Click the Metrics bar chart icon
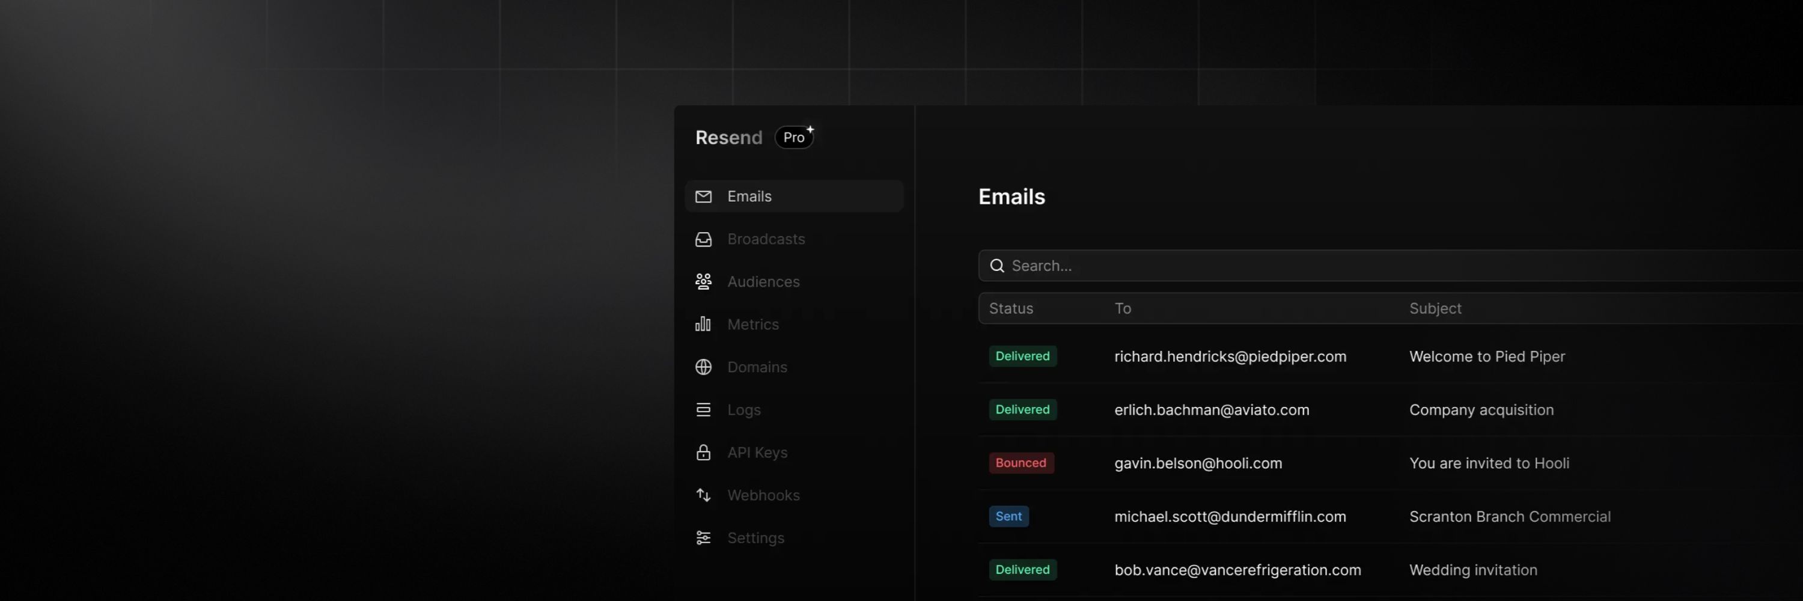The height and width of the screenshot is (601, 1803). (x=703, y=325)
